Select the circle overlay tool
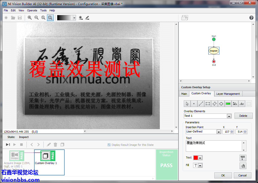258x183 pixels. [x=221, y=104]
